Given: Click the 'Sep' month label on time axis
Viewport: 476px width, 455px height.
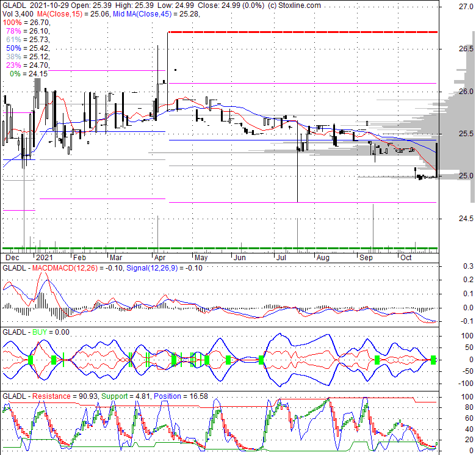Looking at the screenshot, I should coord(366,258).
